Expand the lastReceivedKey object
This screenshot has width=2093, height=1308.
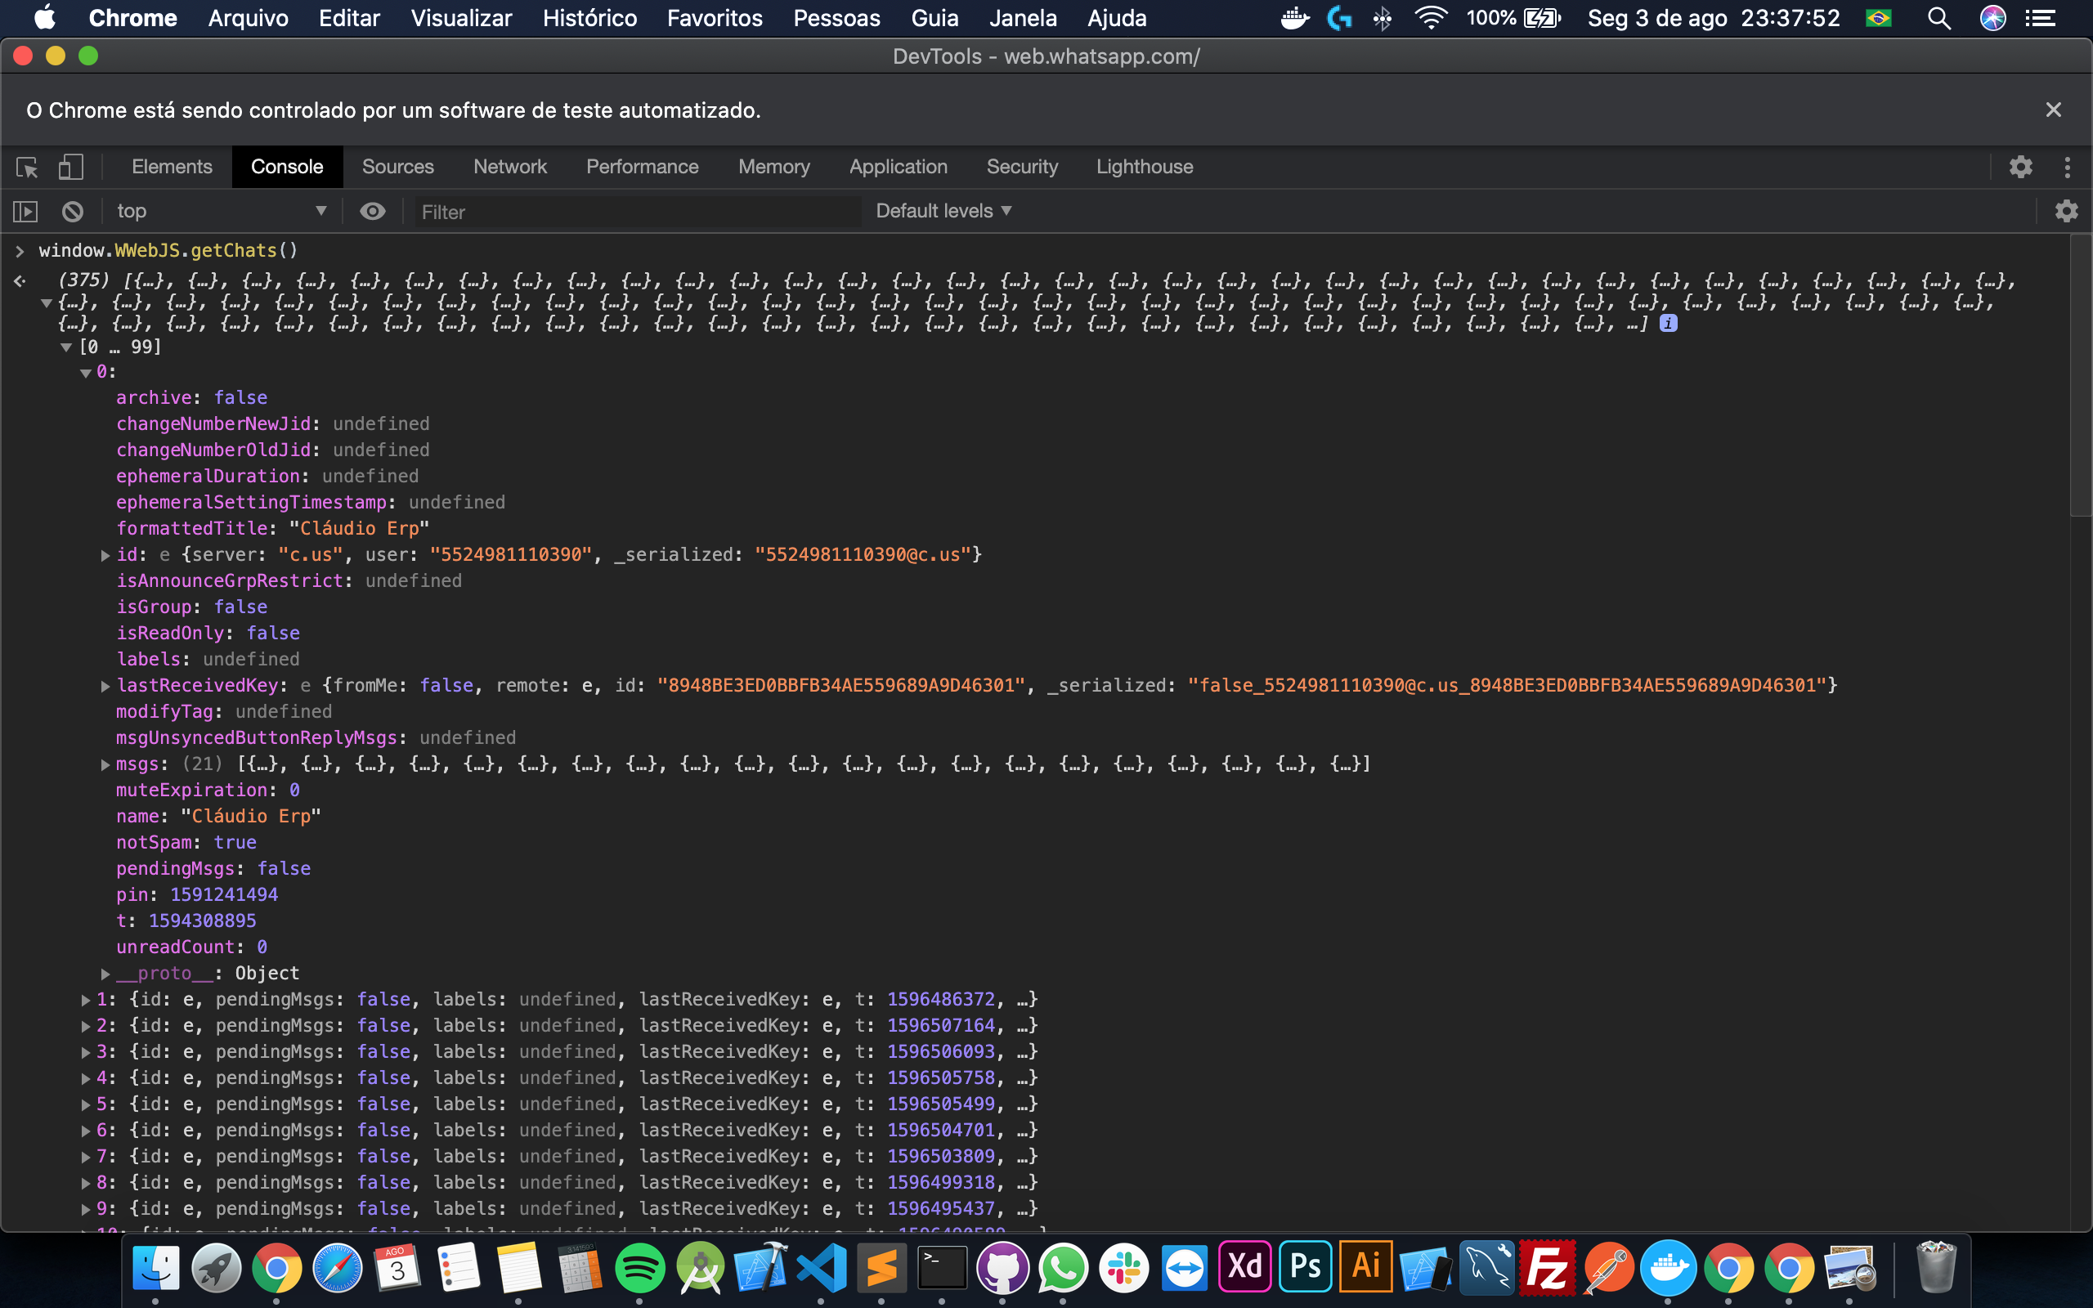click(x=105, y=686)
